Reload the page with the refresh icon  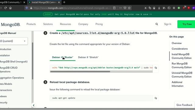coord(5,8)
